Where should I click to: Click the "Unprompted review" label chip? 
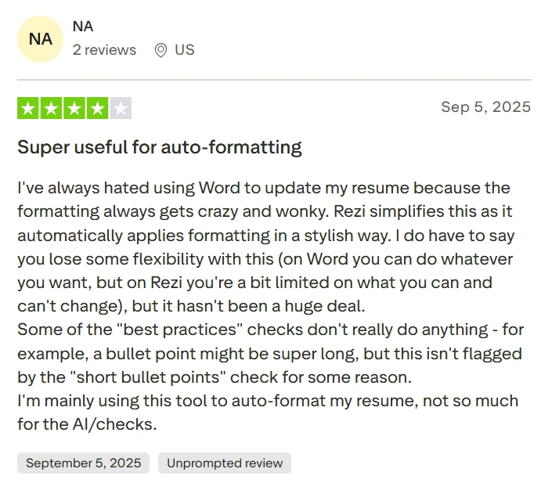224,463
